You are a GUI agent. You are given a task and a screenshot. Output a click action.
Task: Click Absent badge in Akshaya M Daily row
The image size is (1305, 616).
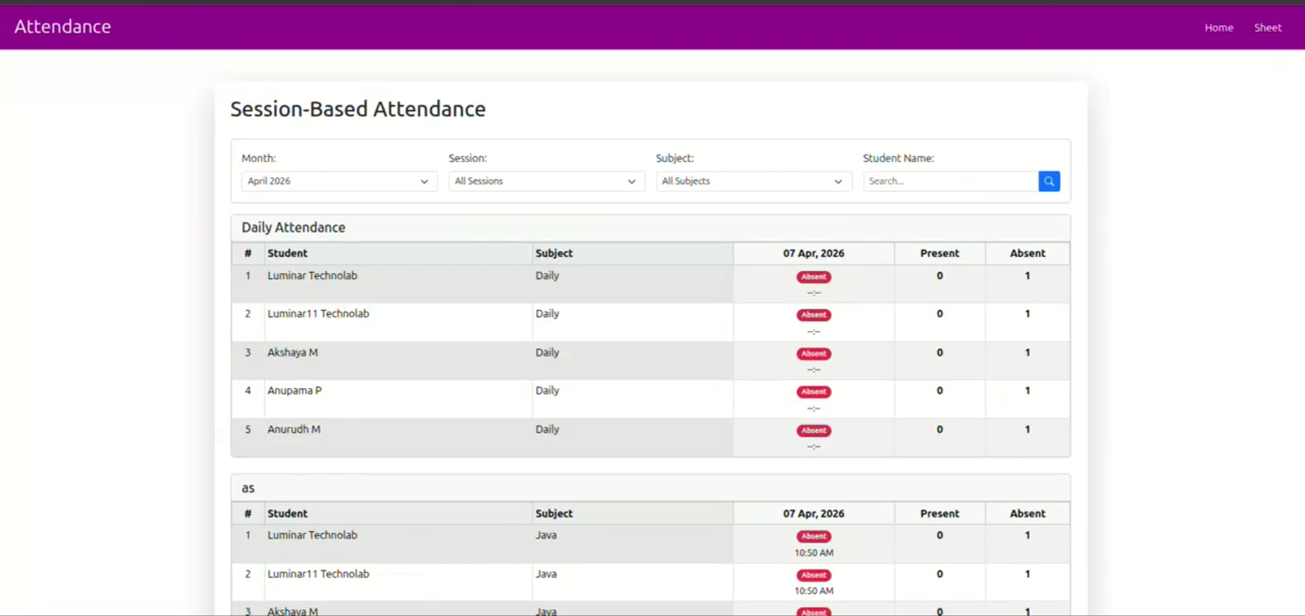point(814,353)
